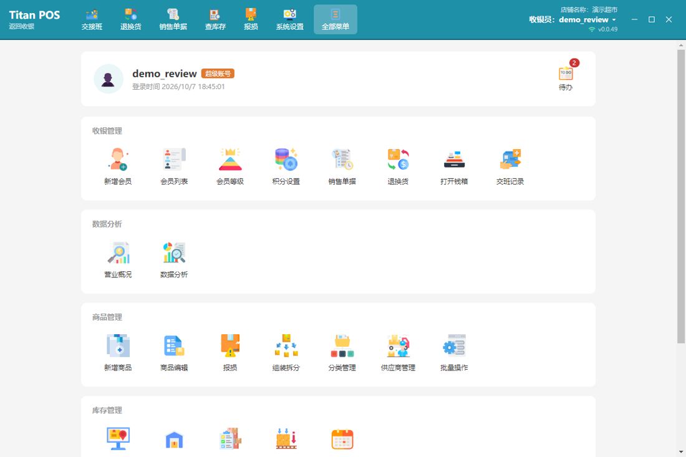
Task: Click 查库存 in the top toolbar
Action: 215,20
